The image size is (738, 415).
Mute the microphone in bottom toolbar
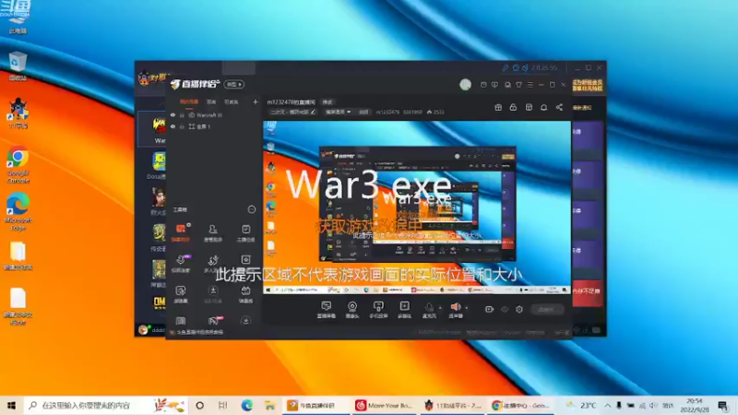click(x=429, y=310)
